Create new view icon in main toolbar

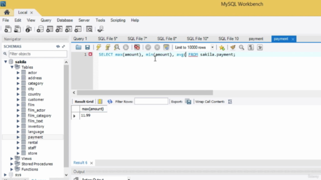[x=59, y=29]
